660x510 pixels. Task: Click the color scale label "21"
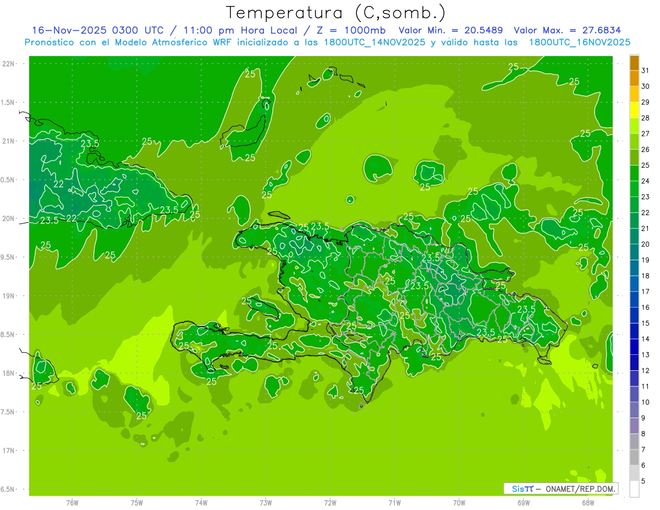tap(646, 228)
